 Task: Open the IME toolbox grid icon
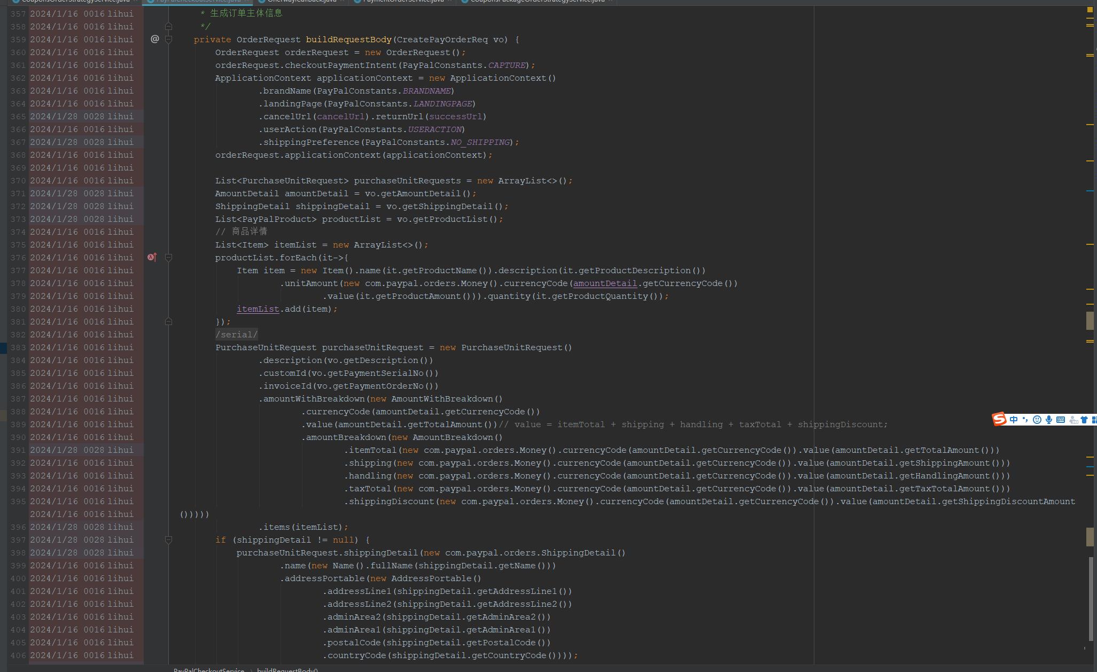coord(1094,420)
